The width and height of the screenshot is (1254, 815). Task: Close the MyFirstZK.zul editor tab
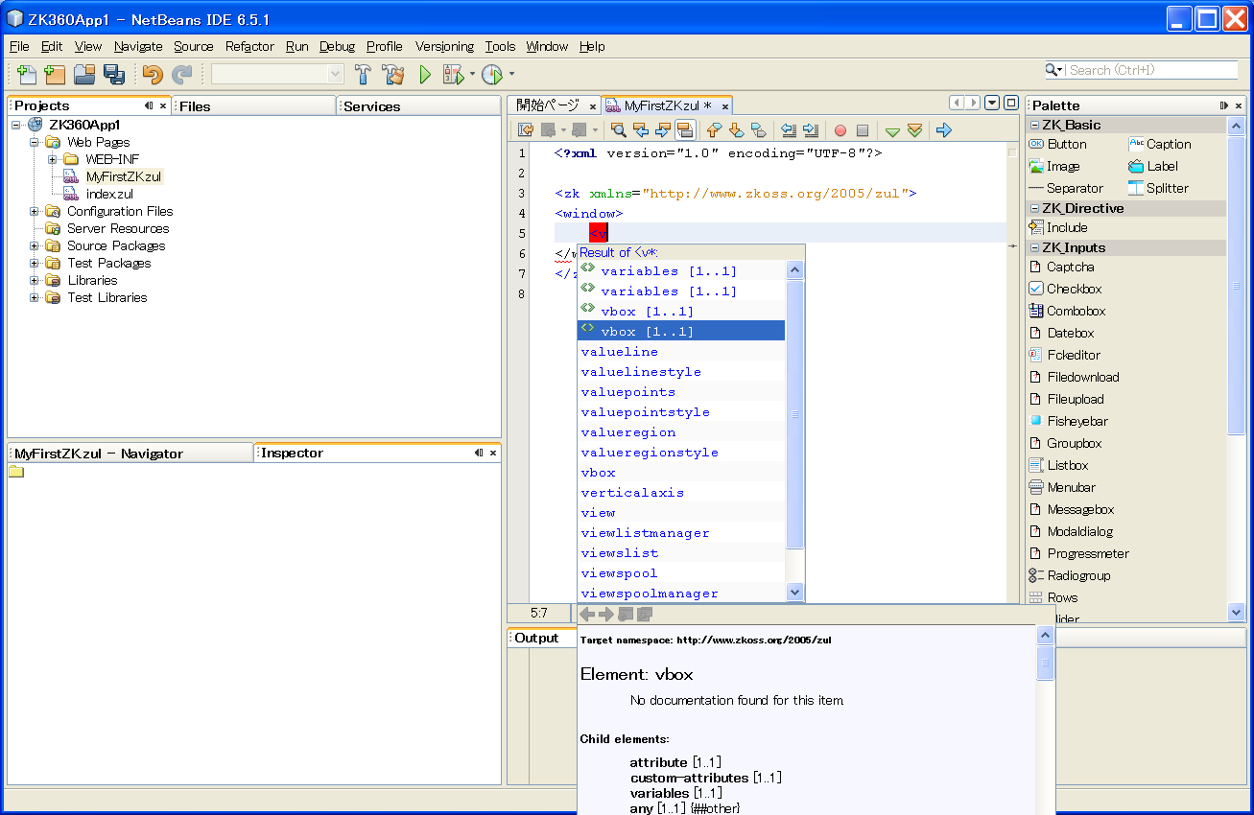pyautogui.click(x=724, y=106)
